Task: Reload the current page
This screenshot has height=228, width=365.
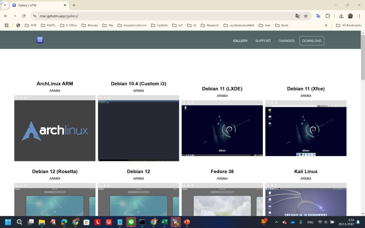Action: [24, 16]
